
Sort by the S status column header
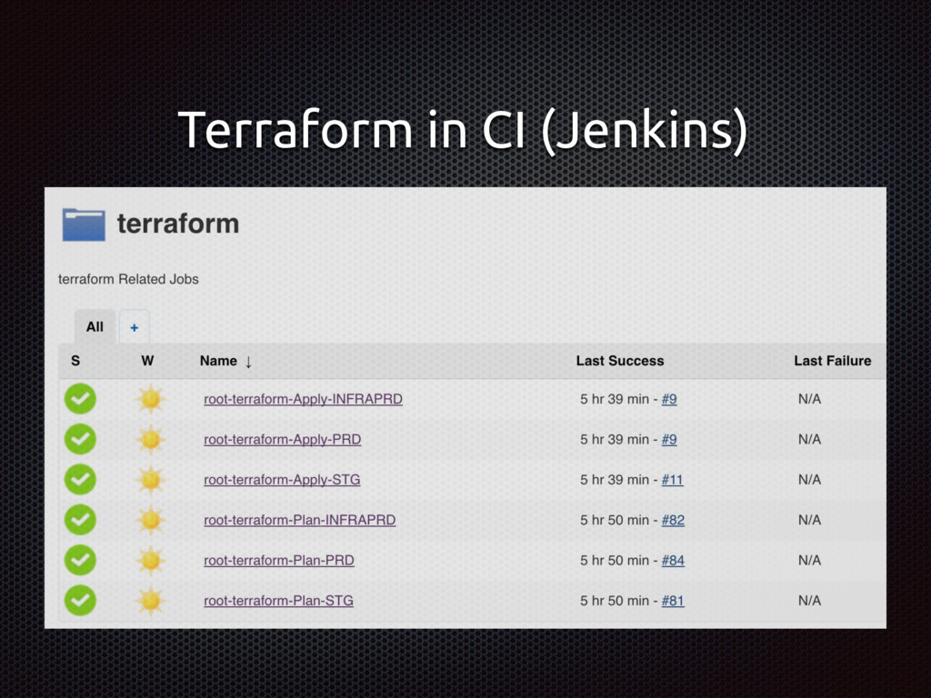point(75,361)
